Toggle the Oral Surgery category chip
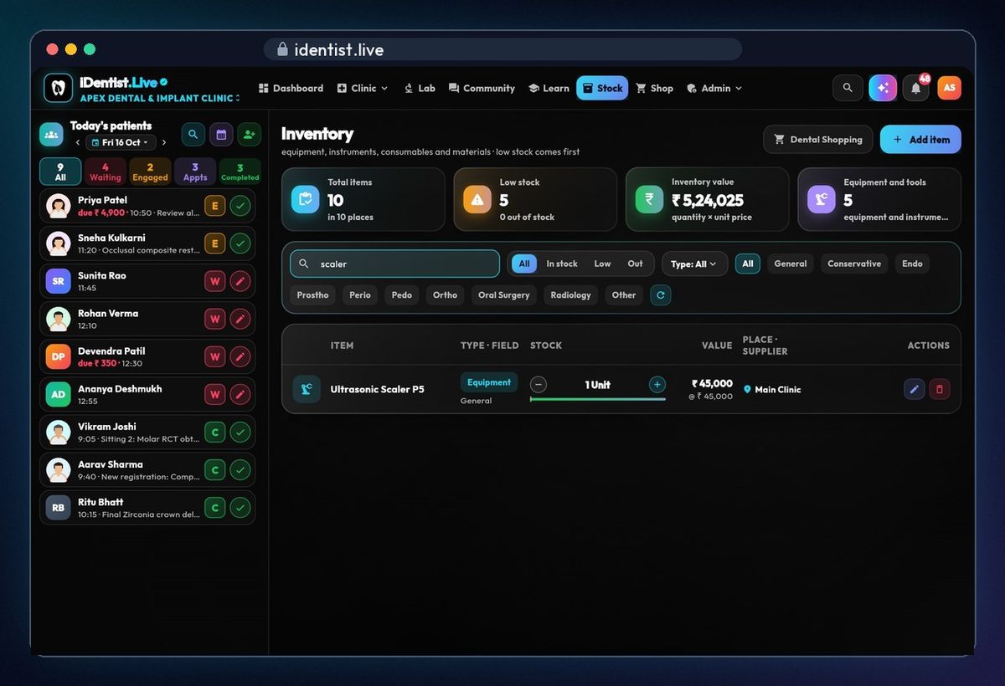1005x686 pixels. point(504,295)
